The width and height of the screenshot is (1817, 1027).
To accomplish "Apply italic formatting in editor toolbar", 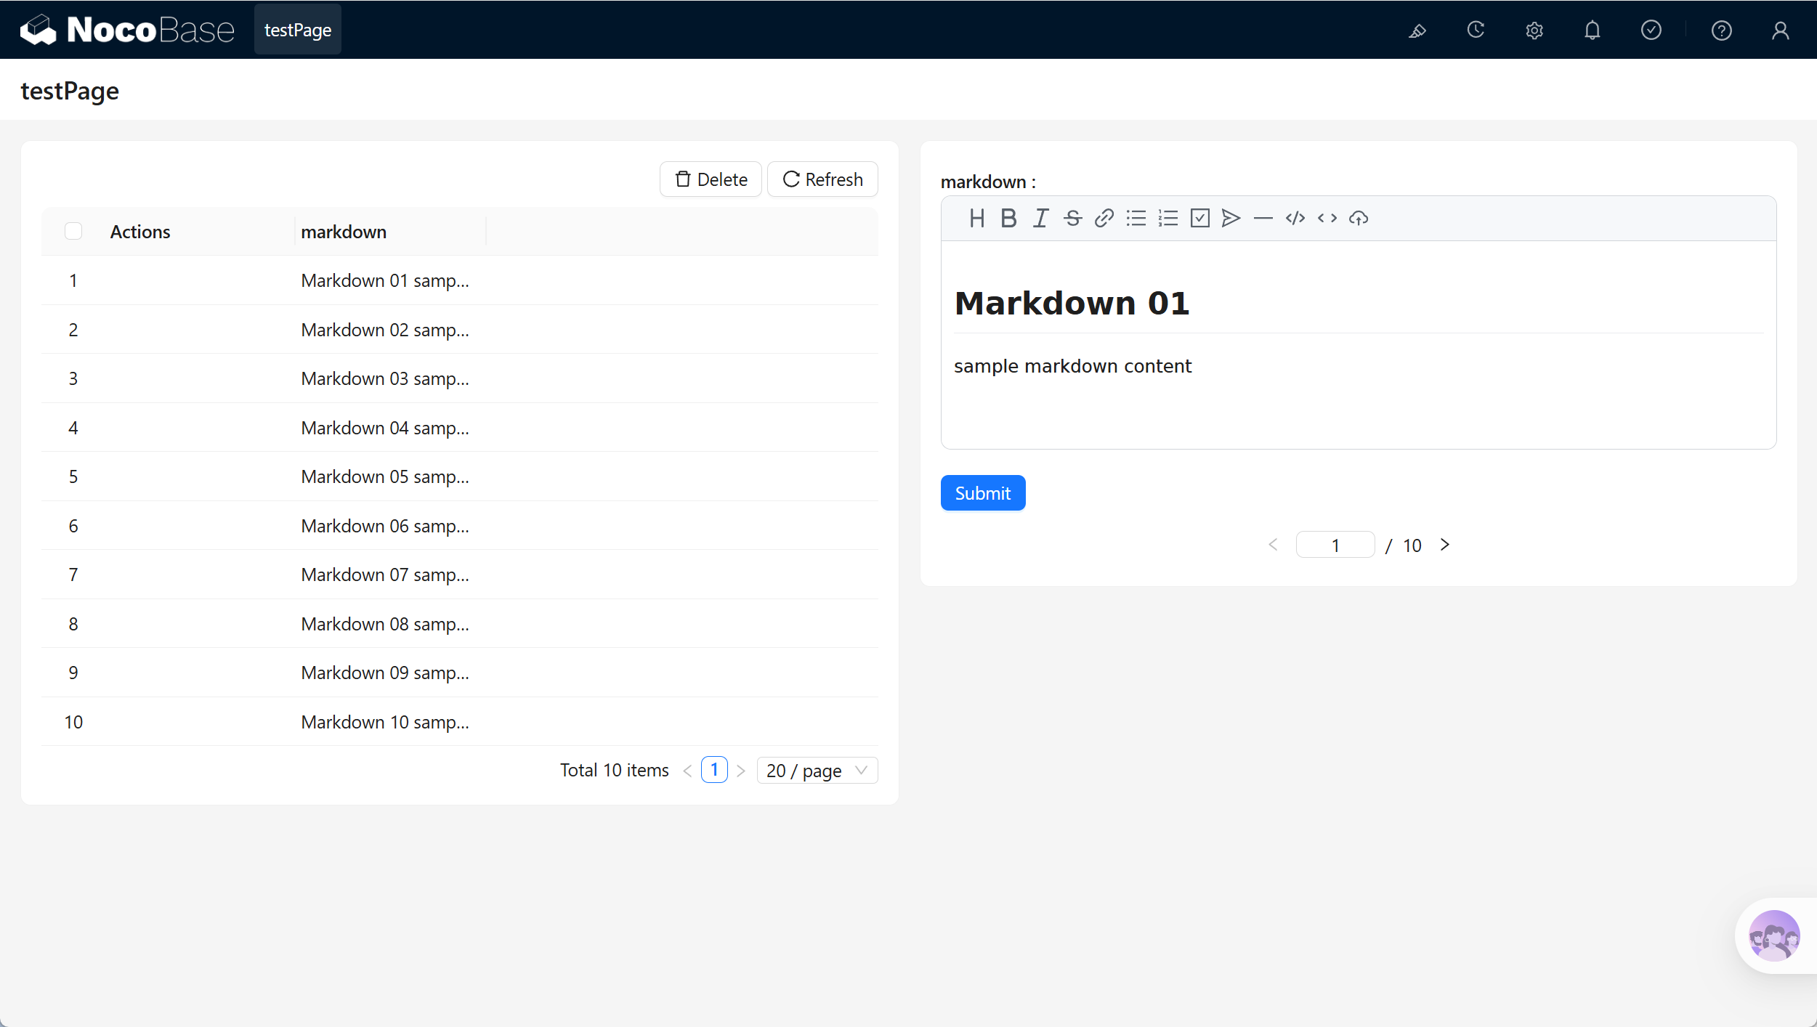I will point(1040,218).
